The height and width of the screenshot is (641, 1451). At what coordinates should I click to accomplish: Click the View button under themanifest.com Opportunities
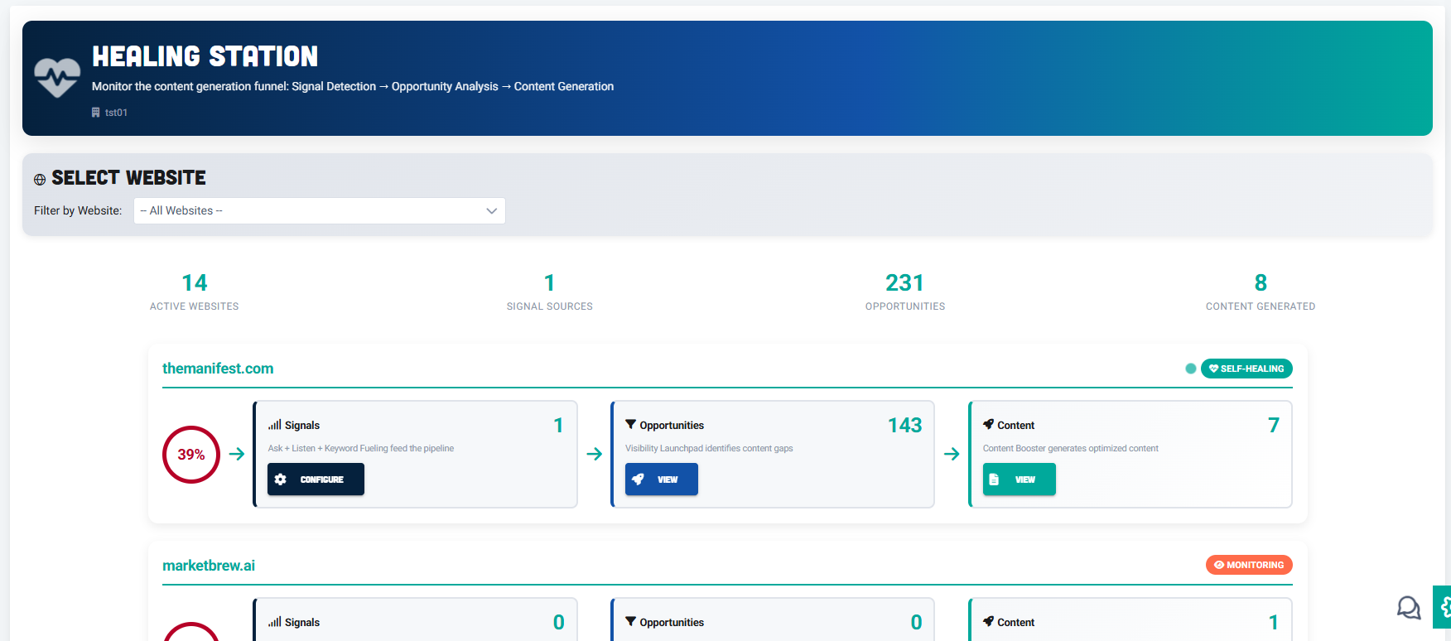[x=662, y=480]
